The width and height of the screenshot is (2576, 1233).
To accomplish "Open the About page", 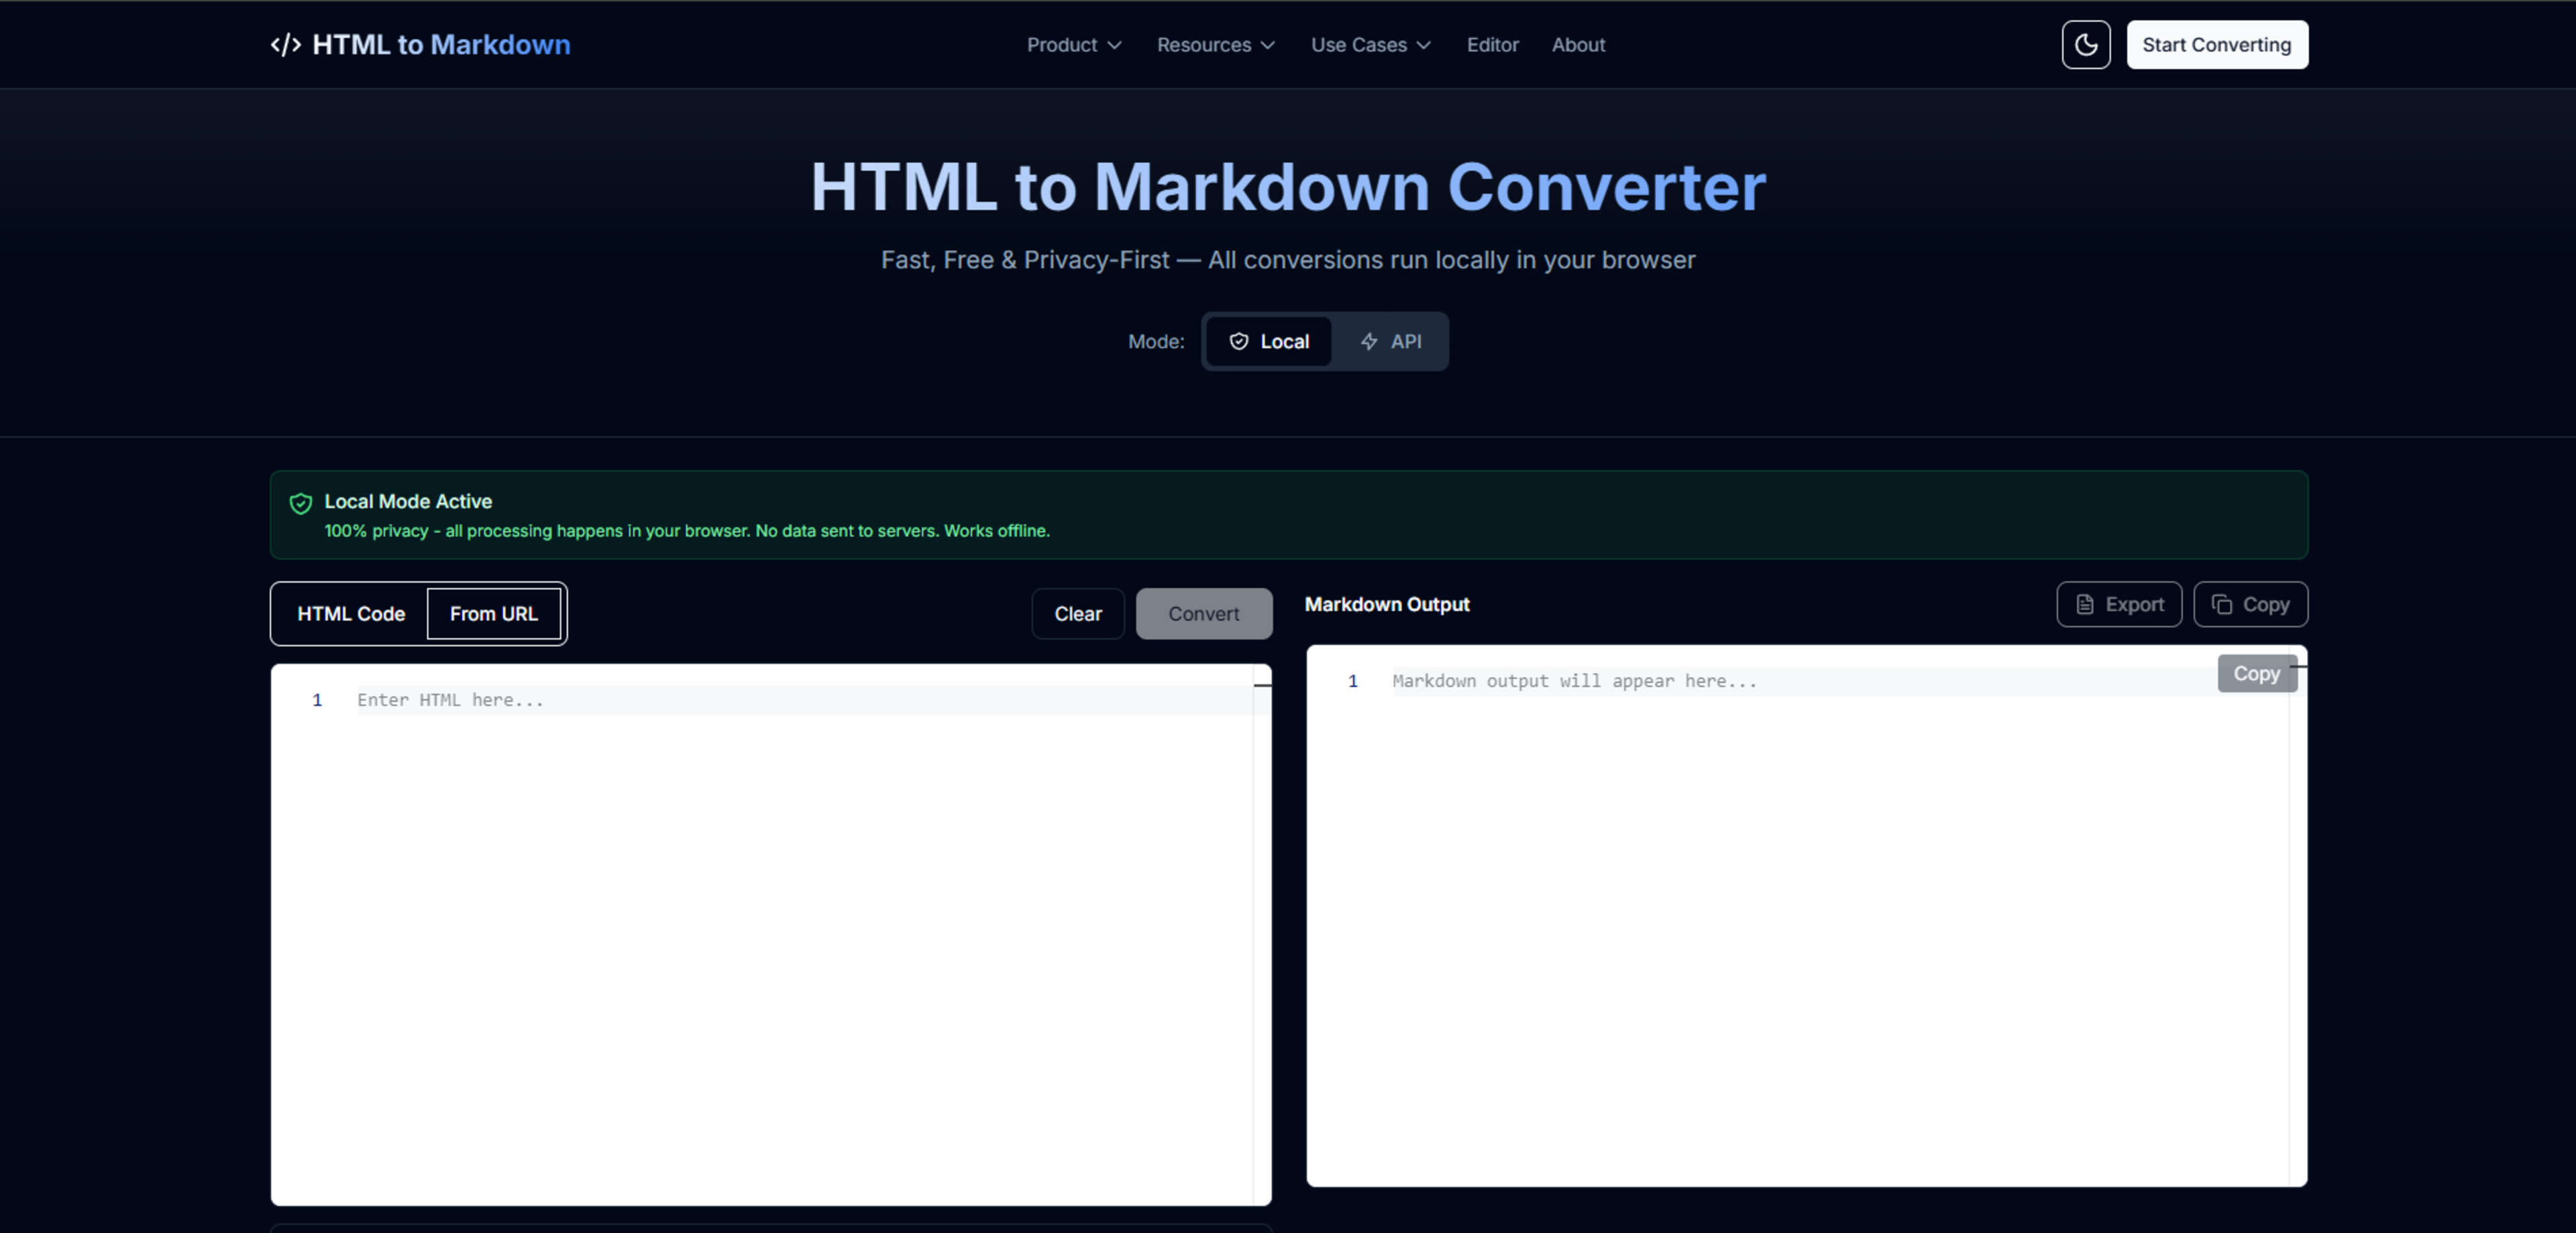I will tap(1578, 45).
